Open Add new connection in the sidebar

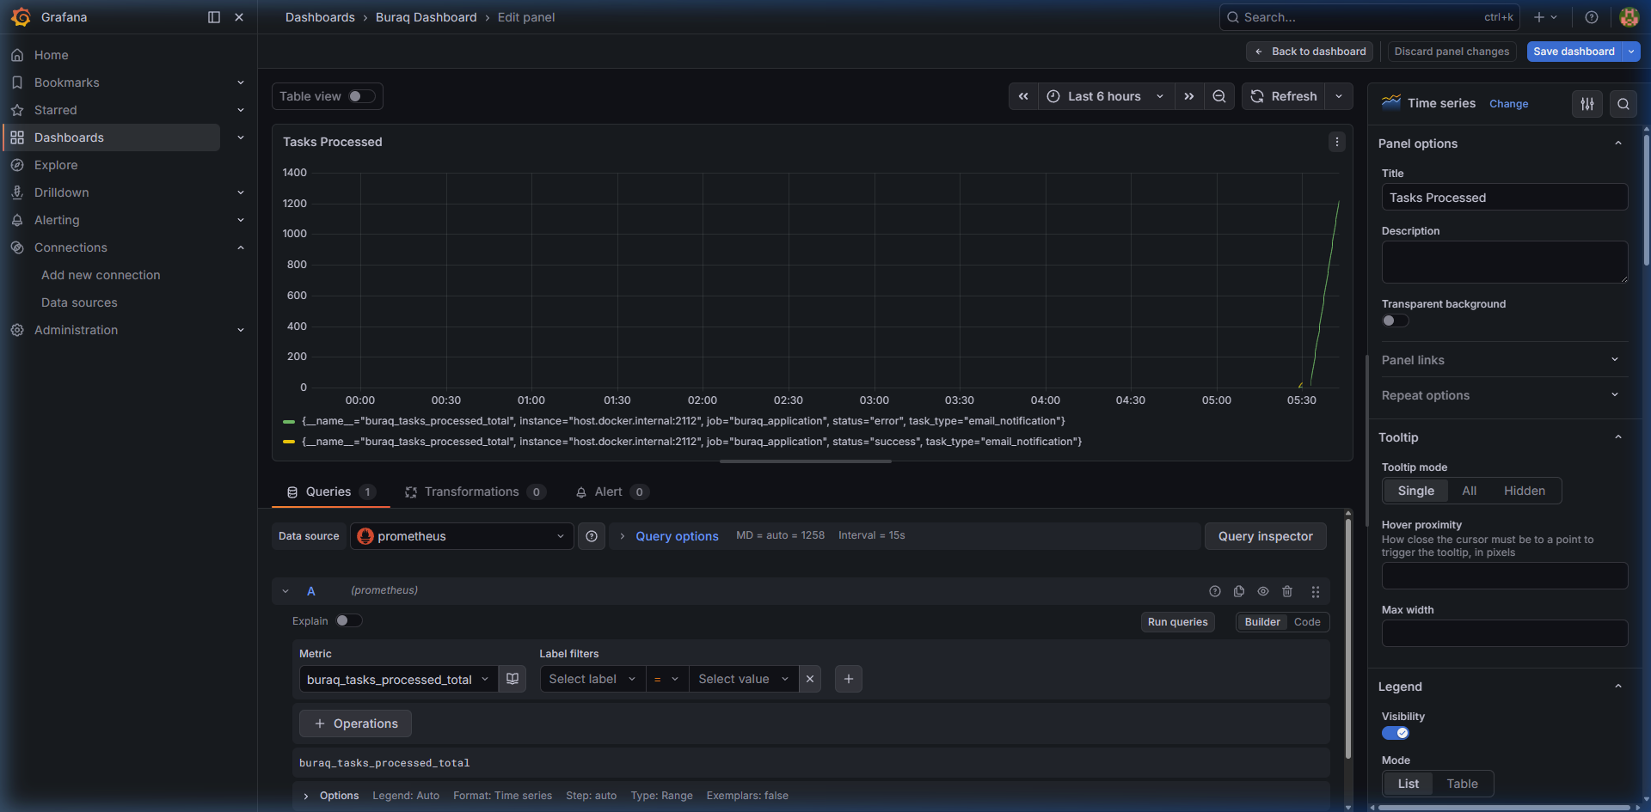(x=101, y=275)
